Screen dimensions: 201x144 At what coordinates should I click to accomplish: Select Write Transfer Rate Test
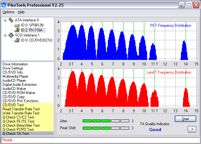(x=28, y=113)
